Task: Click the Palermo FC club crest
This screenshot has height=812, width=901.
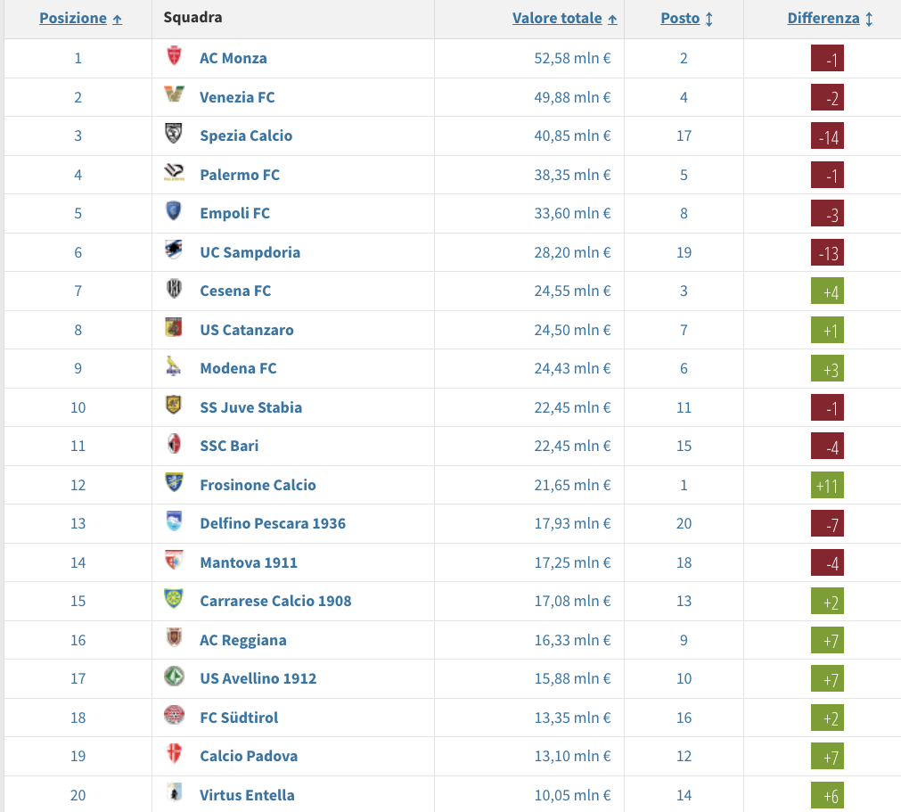Action: 174,174
